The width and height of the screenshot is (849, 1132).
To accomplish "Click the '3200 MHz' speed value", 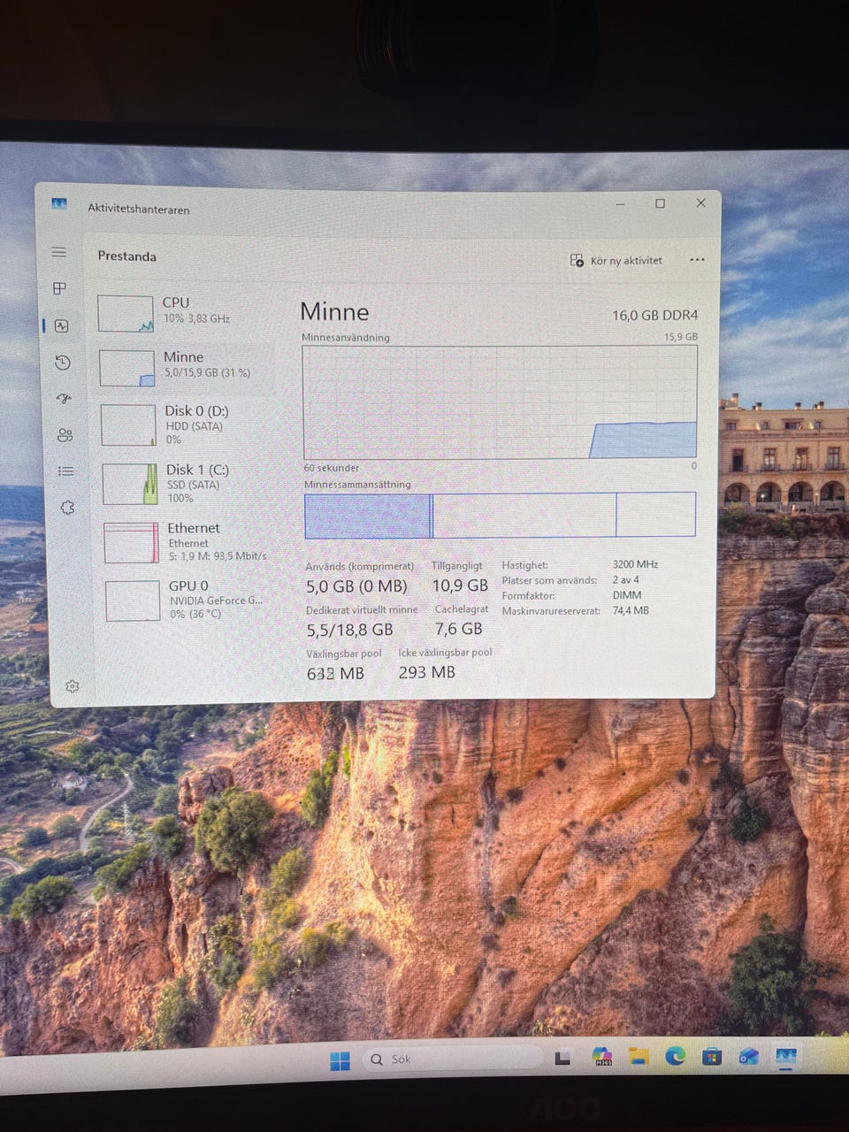I will 635,564.
